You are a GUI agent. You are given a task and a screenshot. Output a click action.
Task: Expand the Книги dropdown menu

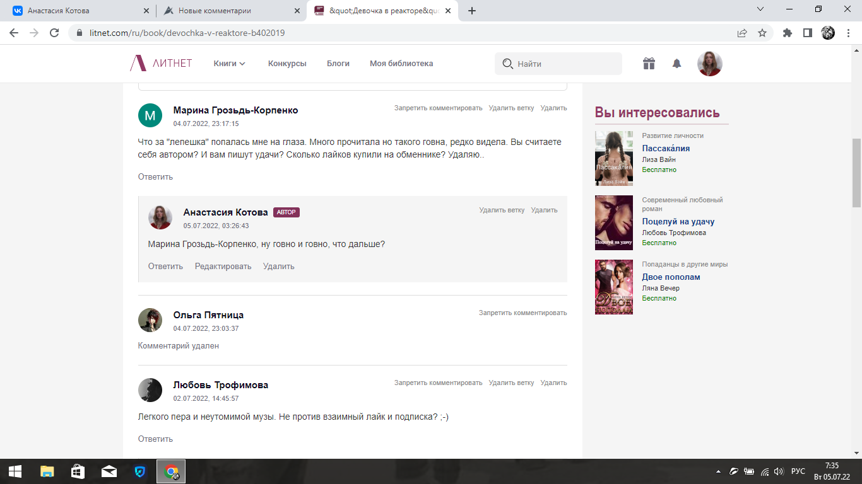click(229, 64)
